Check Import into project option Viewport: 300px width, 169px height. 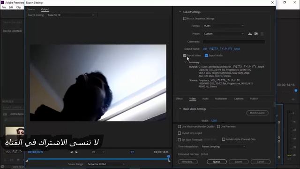(179, 133)
